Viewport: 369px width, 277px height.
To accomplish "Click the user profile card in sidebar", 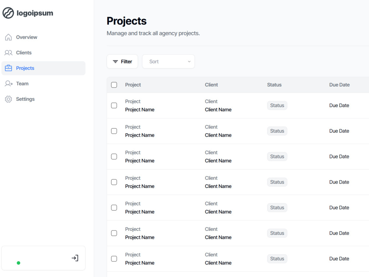I will 43,258.
